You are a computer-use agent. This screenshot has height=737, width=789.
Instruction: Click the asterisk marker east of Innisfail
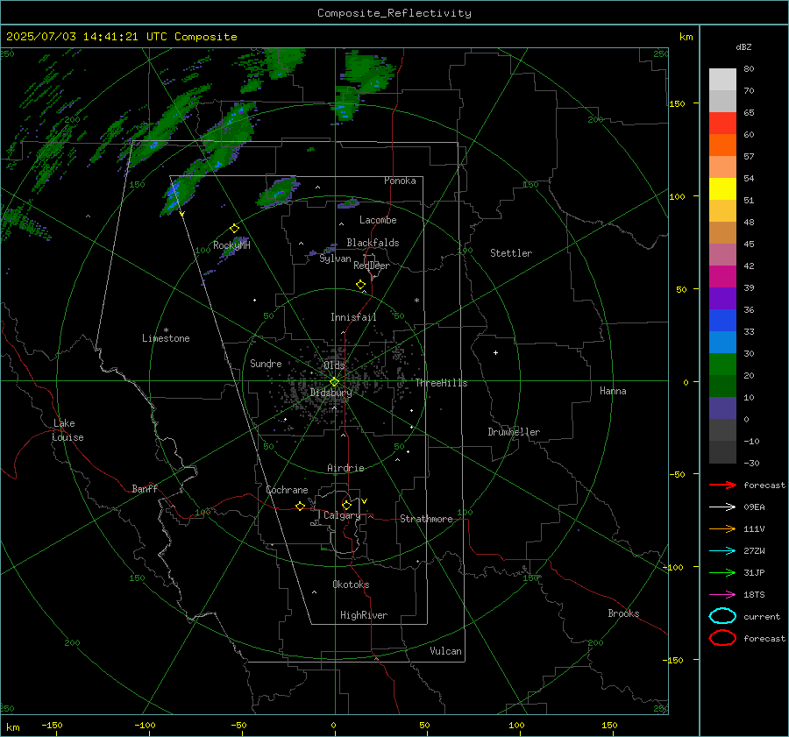[x=416, y=301]
